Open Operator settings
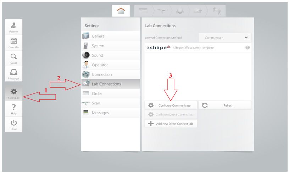289x172 pixels. point(110,65)
